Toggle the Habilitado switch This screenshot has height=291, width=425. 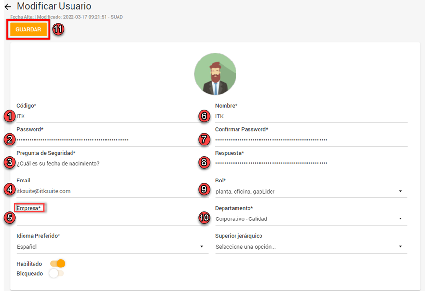pos(58,264)
